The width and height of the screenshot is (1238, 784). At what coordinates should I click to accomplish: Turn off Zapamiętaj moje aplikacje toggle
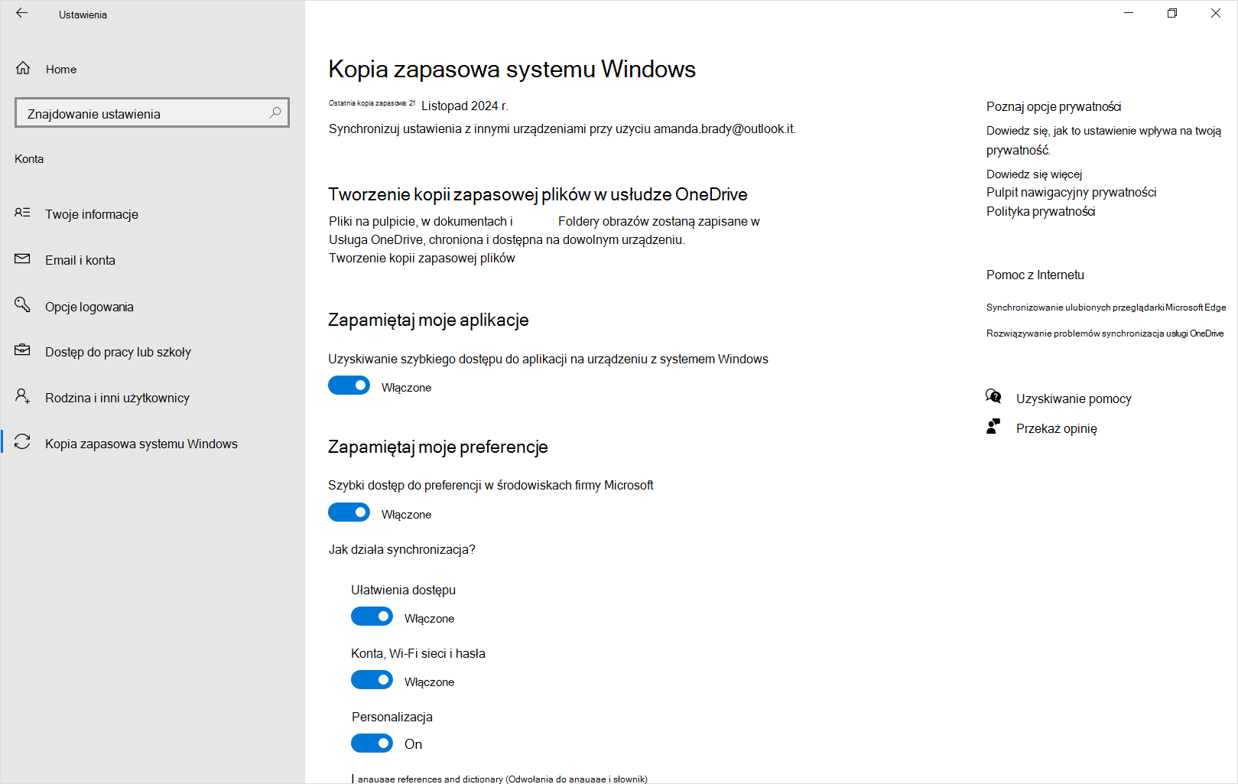click(x=349, y=385)
